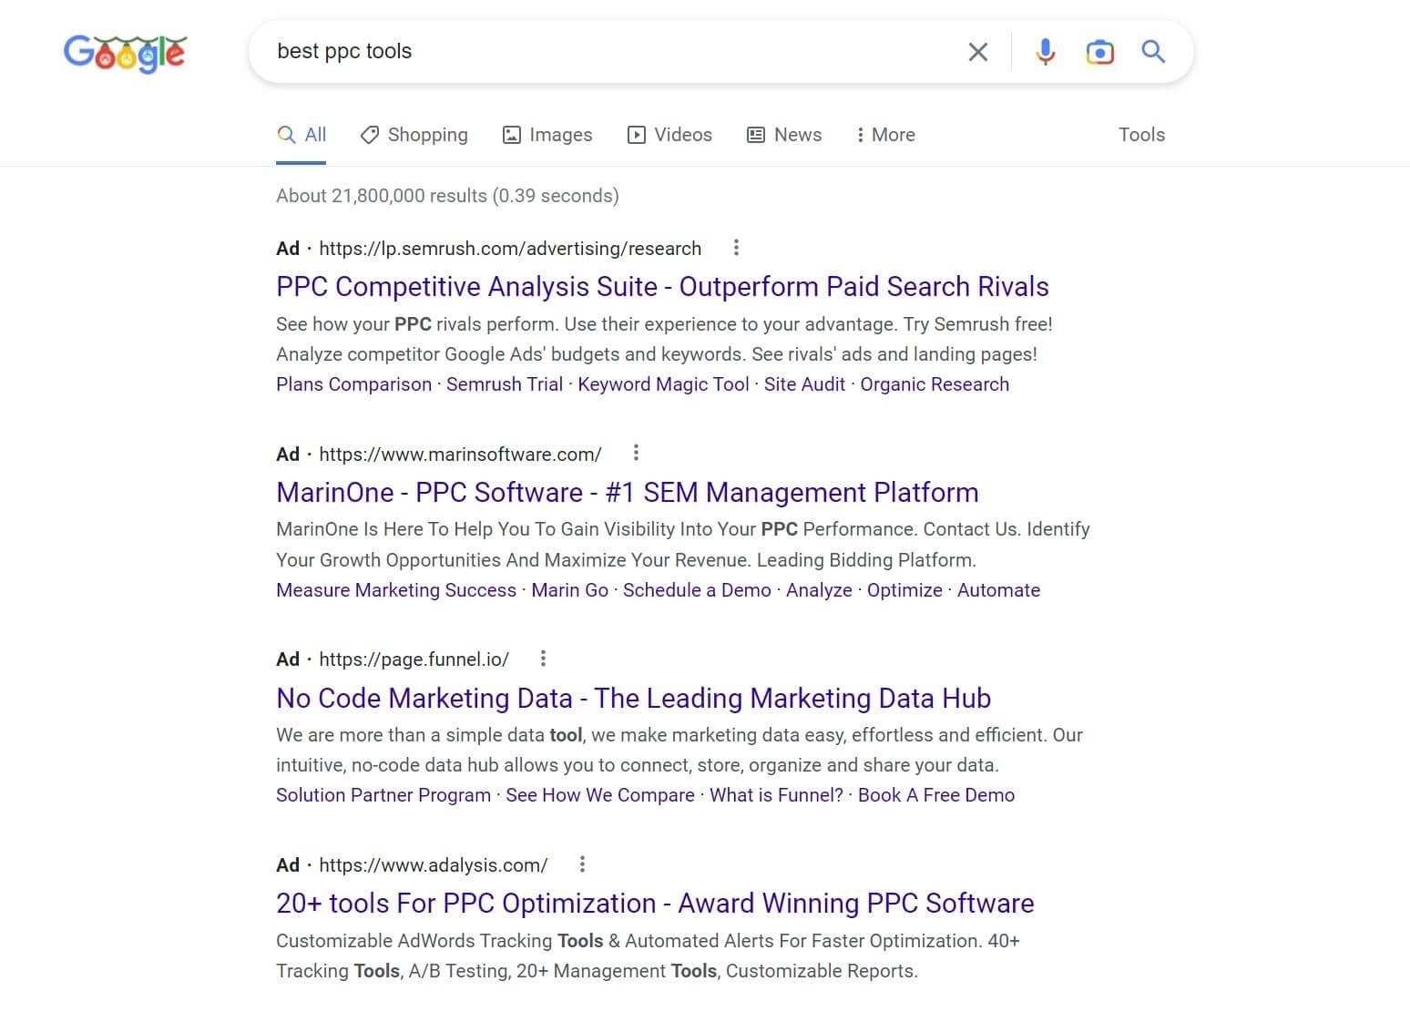Open the Tools filter button
Viewport: 1410px width, 1012px height.
click(1141, 135)
